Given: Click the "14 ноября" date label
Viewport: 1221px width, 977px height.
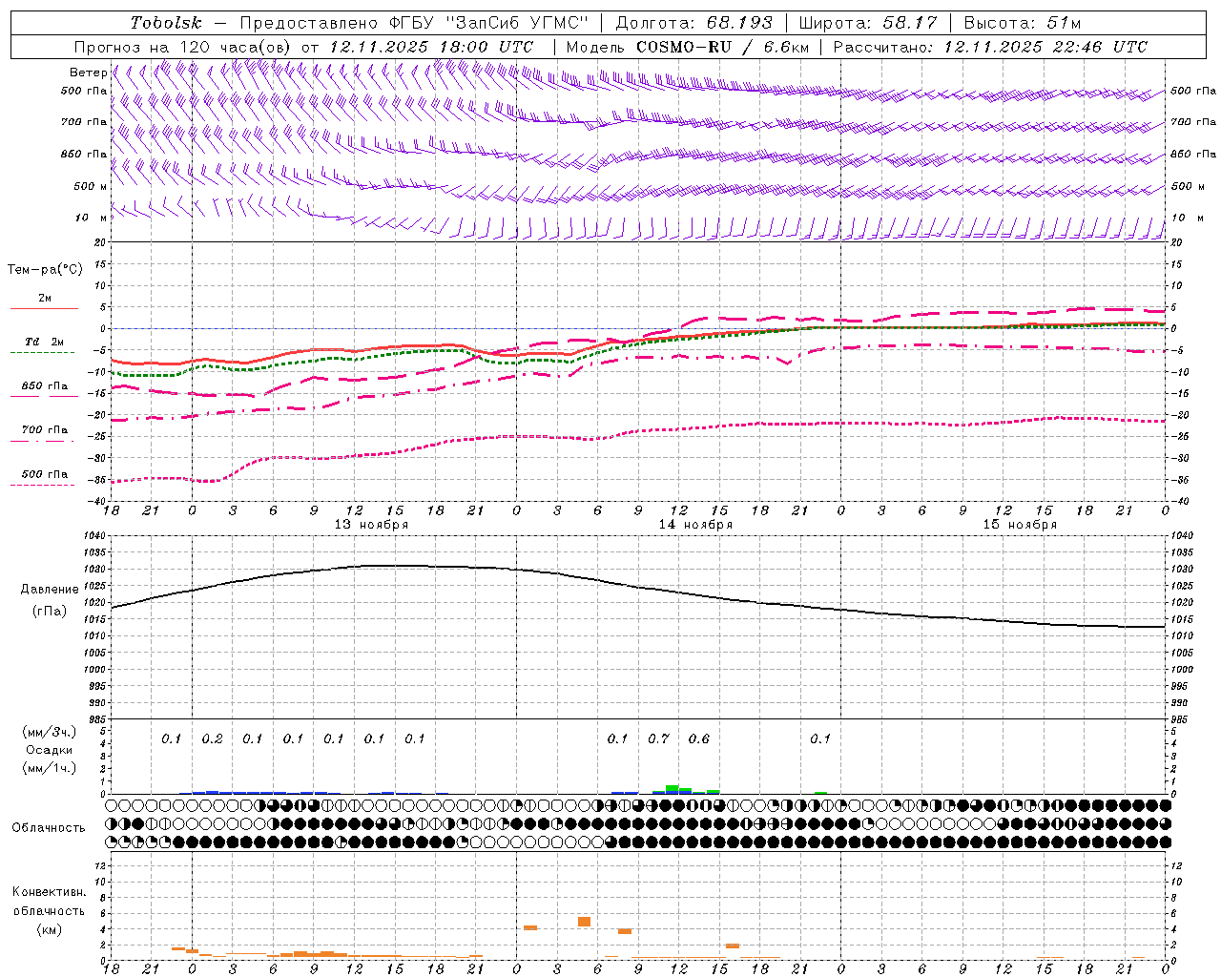Looking at the screenshot, I should tap(695, 525).
